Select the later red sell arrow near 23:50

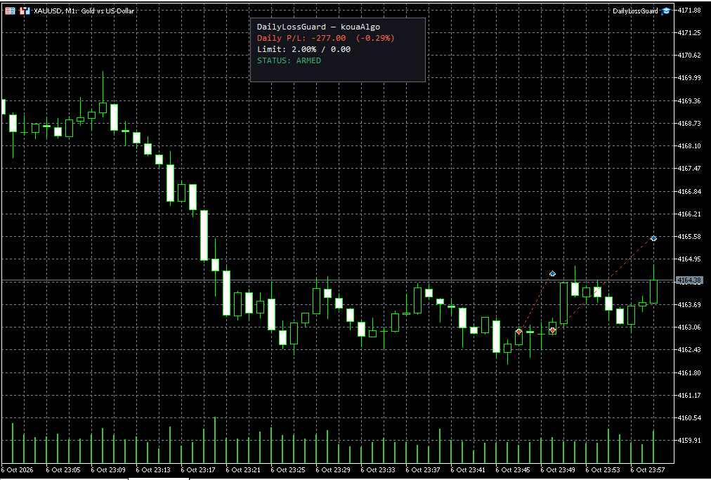pos(552,330)
